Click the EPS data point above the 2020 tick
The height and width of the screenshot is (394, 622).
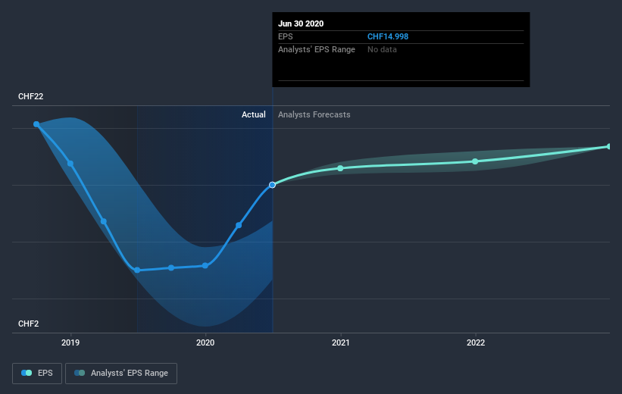click(205, 265)
